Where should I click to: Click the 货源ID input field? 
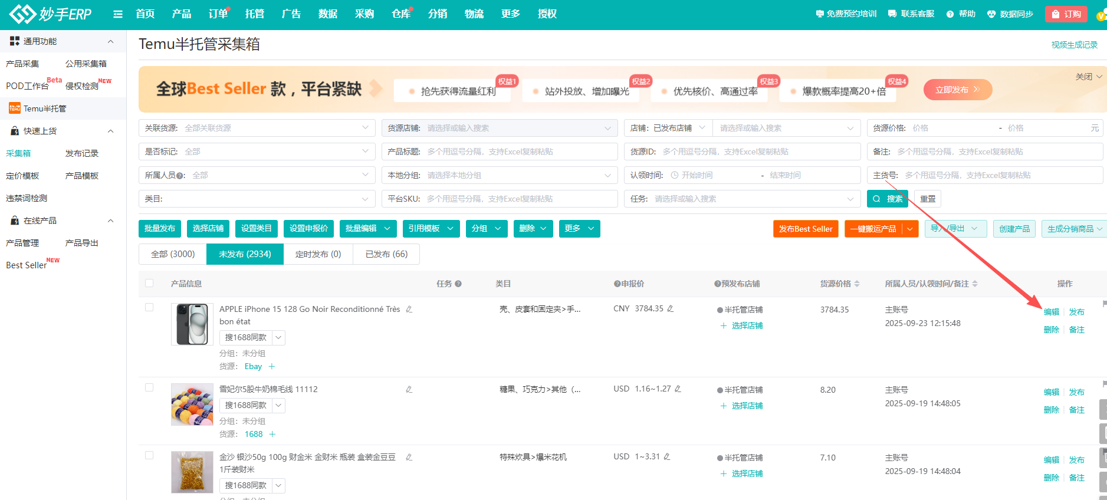tap(742, 152)
